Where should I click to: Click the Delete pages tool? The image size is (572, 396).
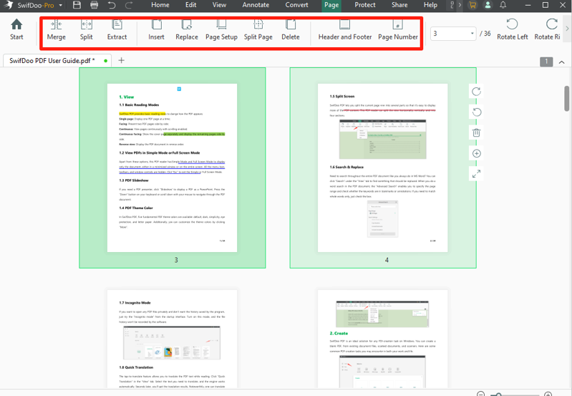click(291, 30)
